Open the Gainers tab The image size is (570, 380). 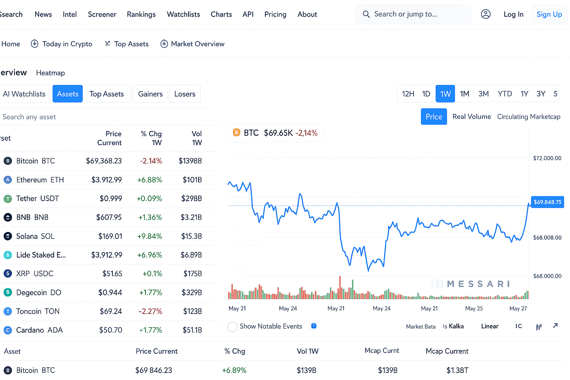point(150,94)
